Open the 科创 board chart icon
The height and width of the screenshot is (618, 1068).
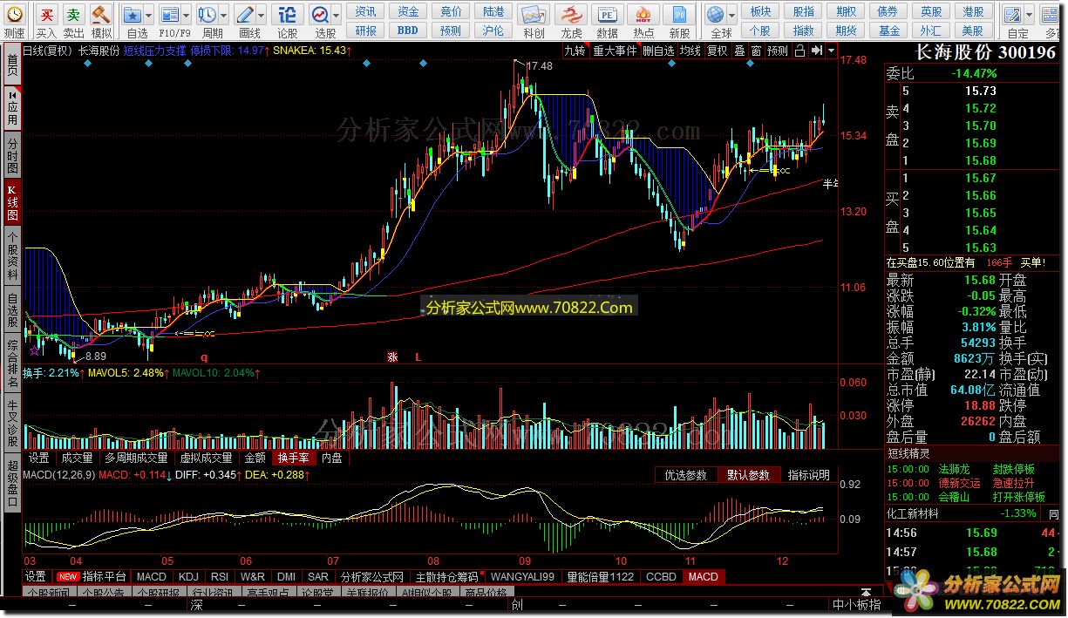tap(534, 15)
